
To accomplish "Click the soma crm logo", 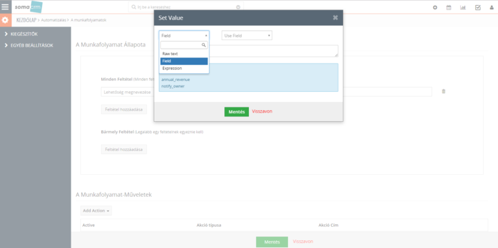I will tap(29, 6).
